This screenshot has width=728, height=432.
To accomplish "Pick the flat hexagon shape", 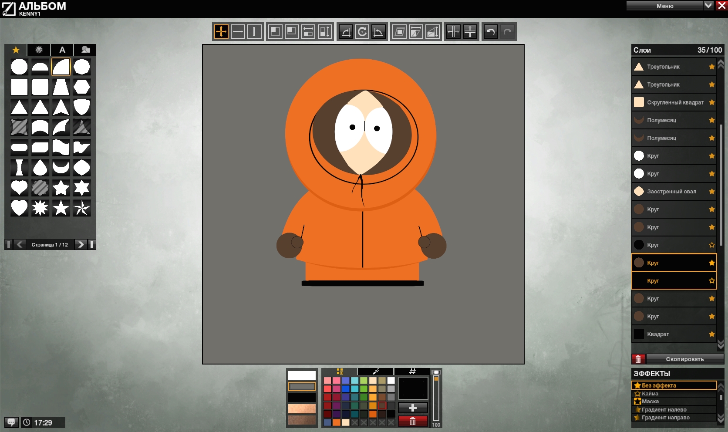I will 82,87.
